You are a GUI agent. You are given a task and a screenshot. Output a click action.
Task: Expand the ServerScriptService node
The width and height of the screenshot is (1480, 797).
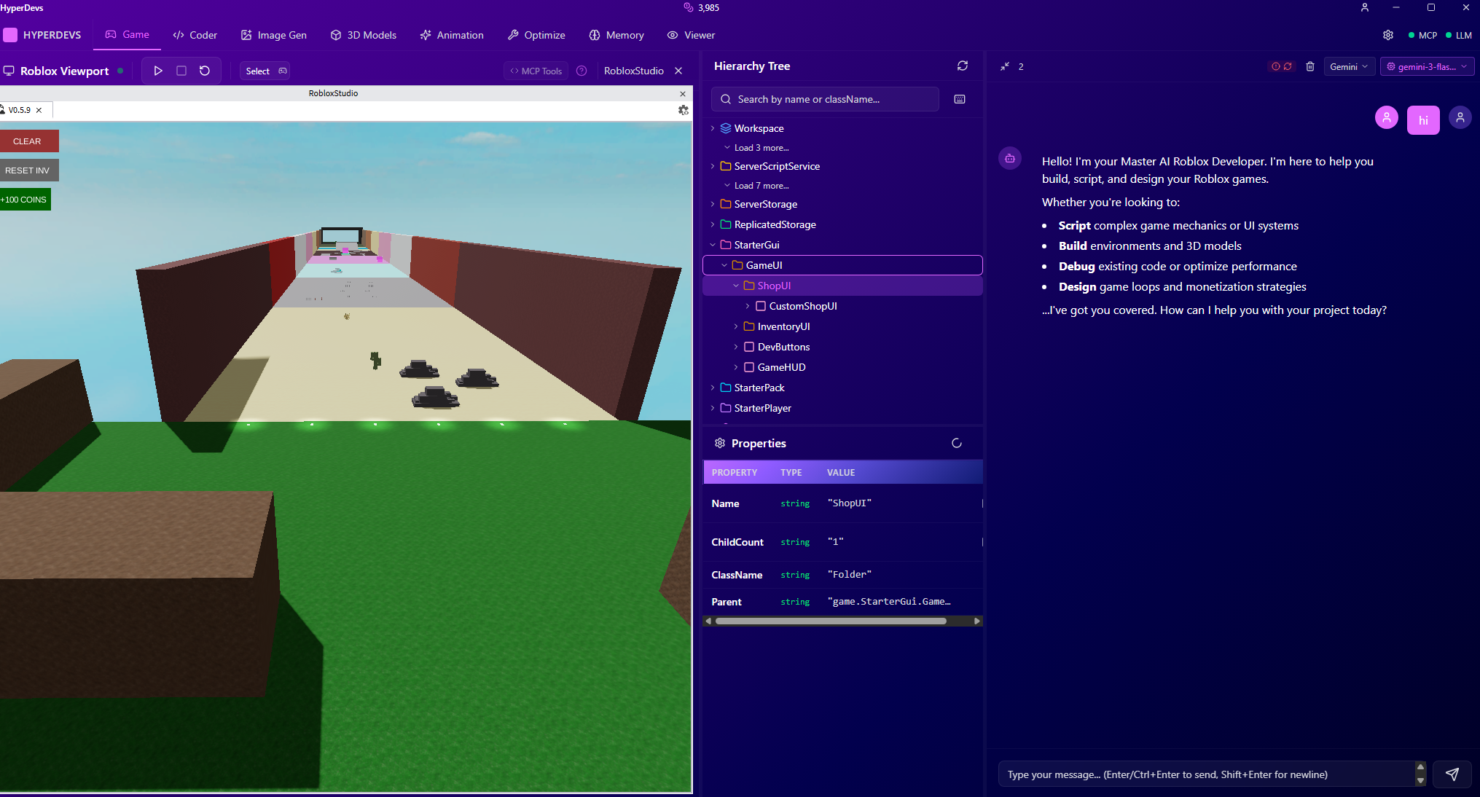click(713, 166)
